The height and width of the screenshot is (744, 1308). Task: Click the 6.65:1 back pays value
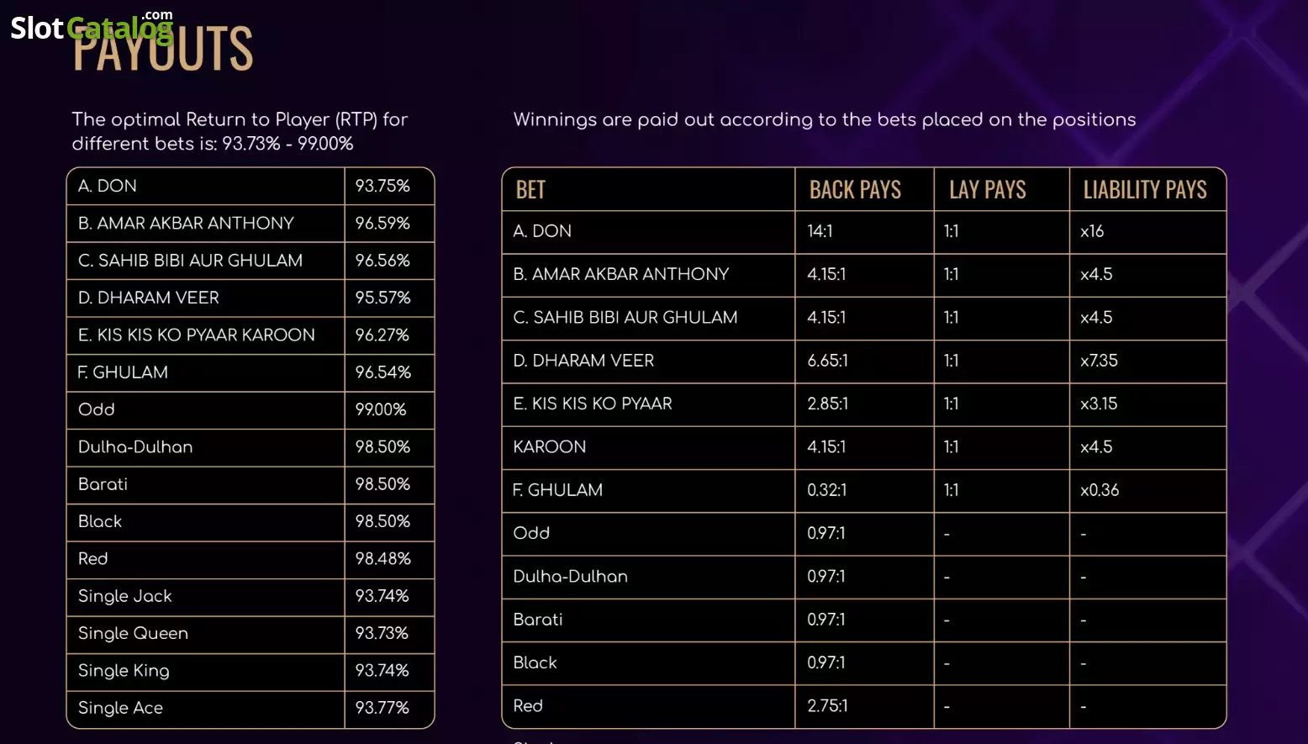pyautogui.click(x=827, y=361)
